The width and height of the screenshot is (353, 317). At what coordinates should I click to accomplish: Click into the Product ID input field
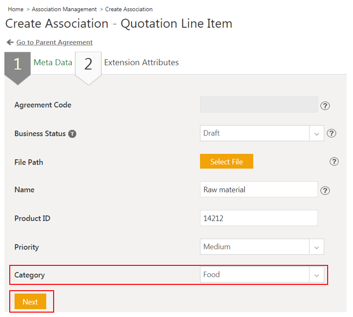coord(258,218)
